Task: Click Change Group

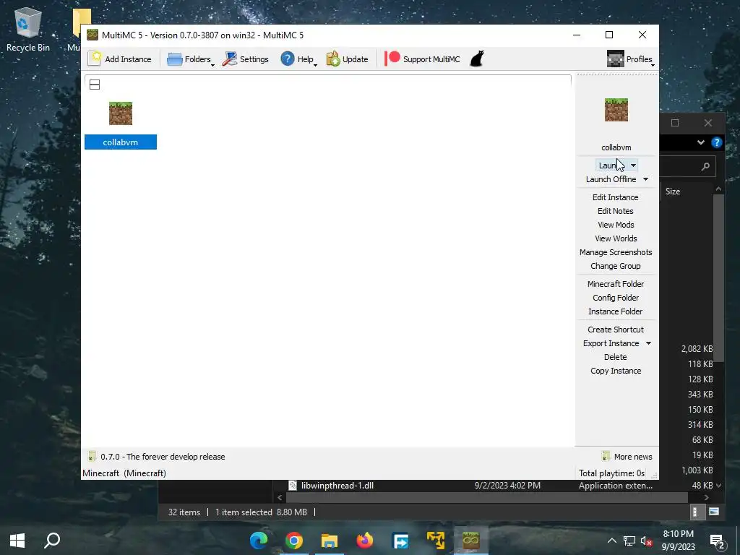Action: click(616, 266)
